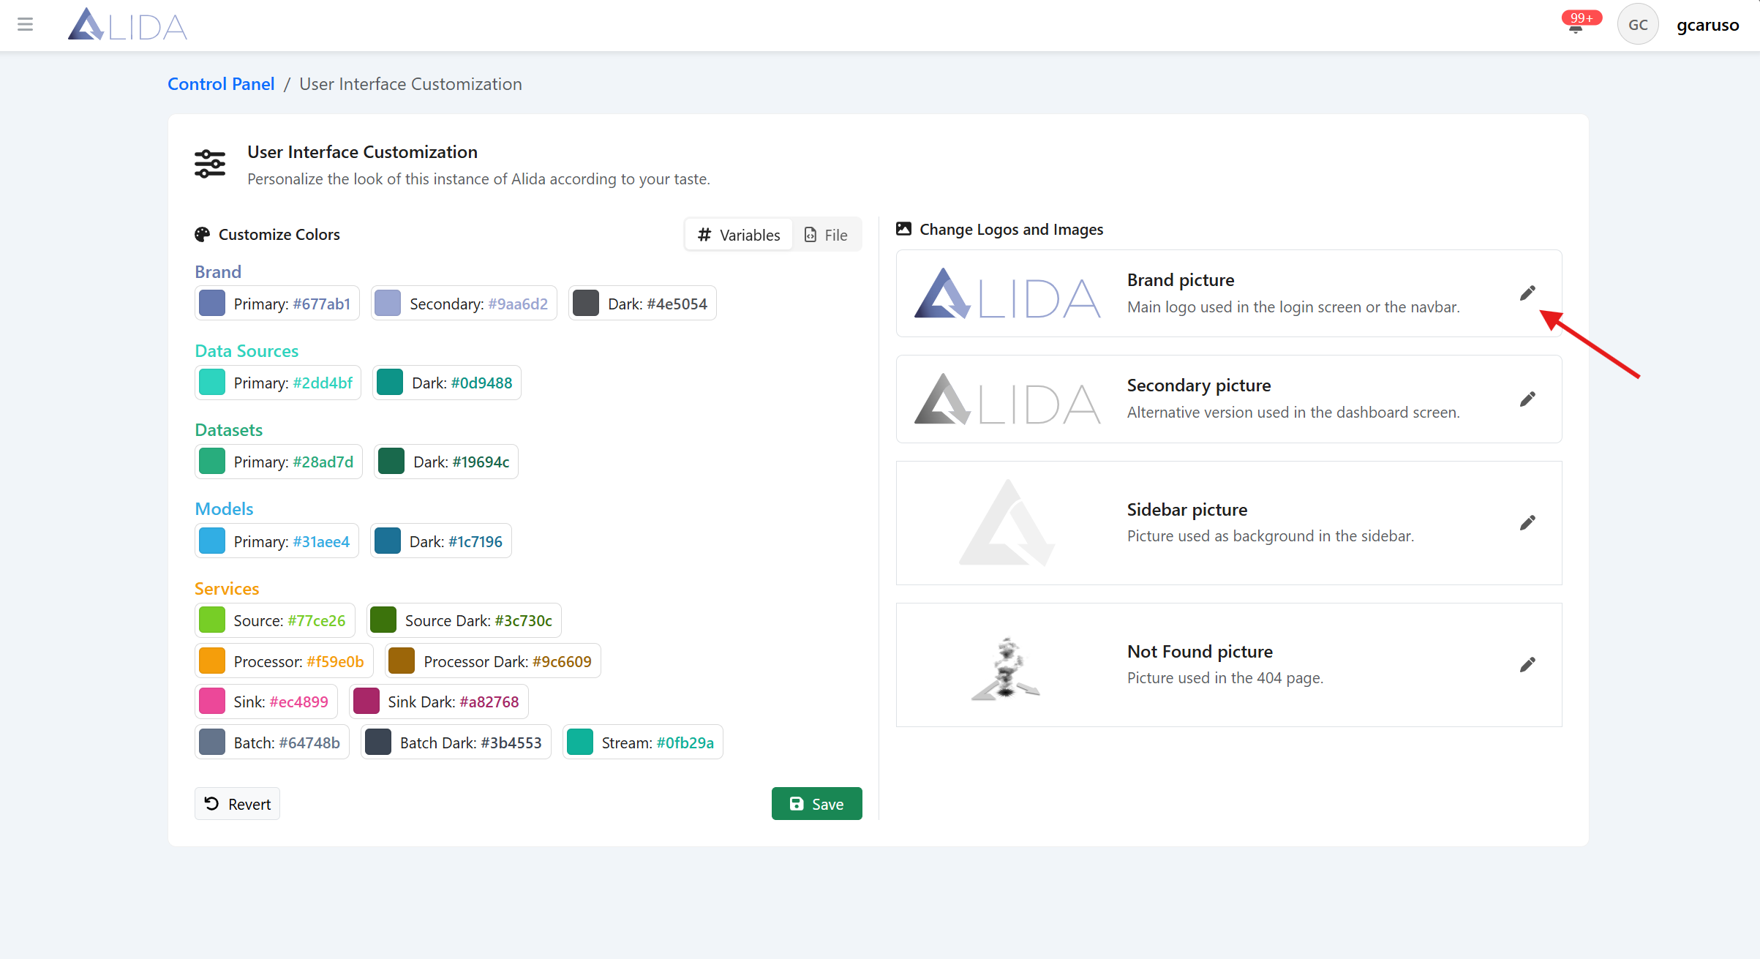
Task: Click 'Picture used as background in the sidebar.' text
Action: coord(1271,536)
